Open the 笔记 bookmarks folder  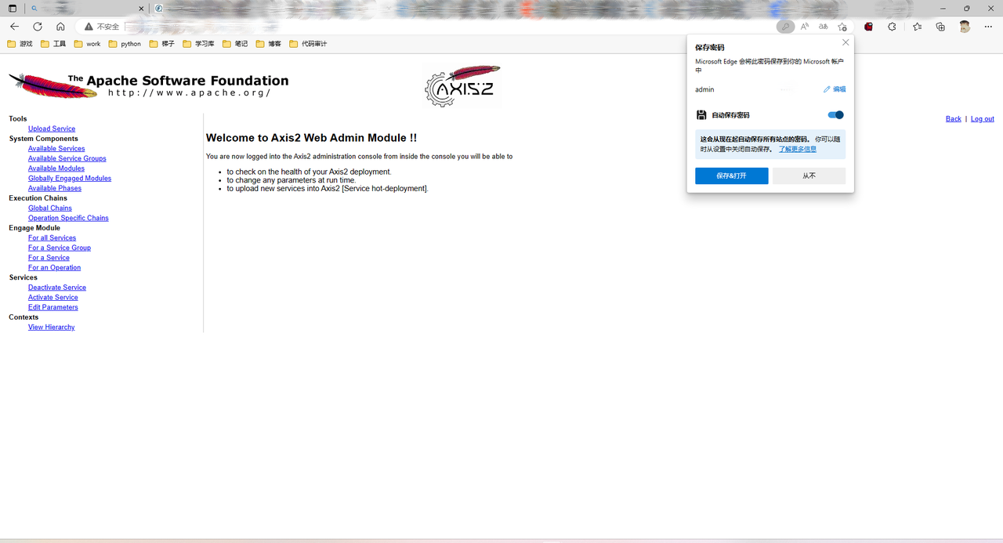[x=235, y=44]
